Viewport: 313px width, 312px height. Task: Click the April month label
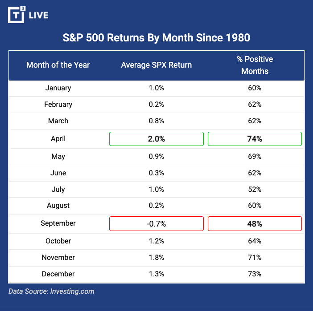[x=58, y=139]
